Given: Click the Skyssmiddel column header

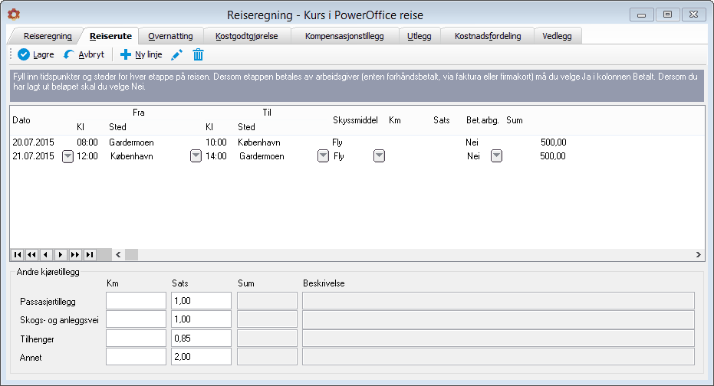Looking at the screenshot, I should pyautogui.click(x=355, y=120).
